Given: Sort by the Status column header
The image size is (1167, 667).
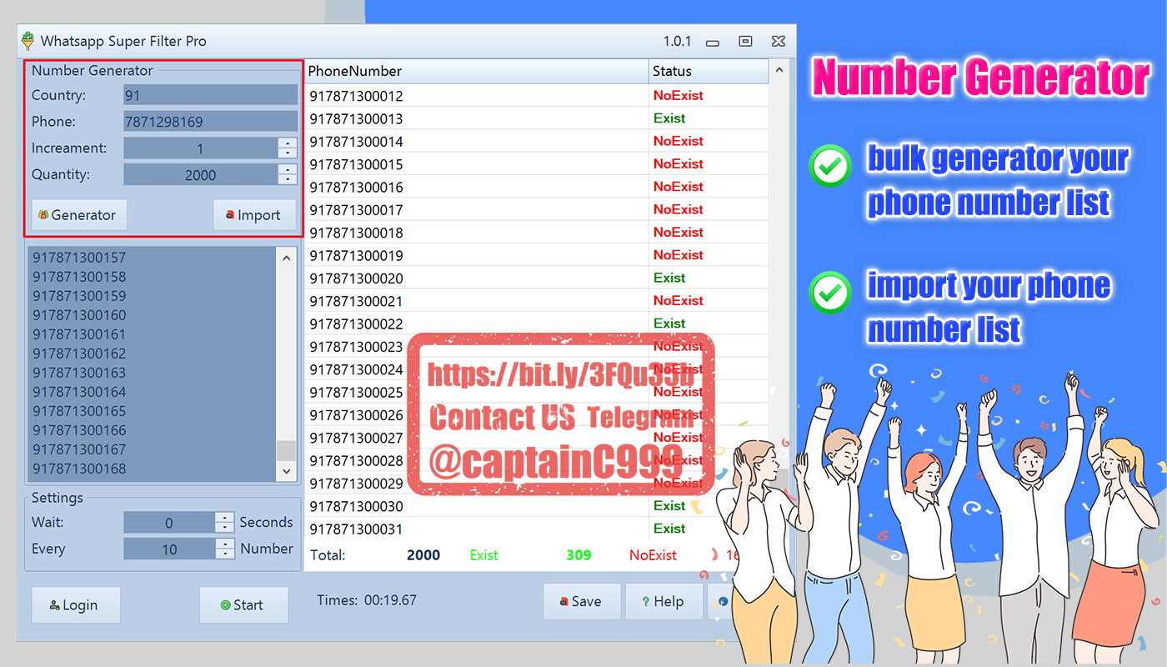Looking at the screenshot, I should click(x=709, y=71).
